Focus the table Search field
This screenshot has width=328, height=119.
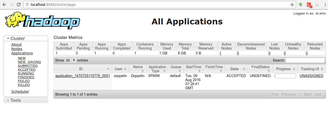[x=305, y=60]
